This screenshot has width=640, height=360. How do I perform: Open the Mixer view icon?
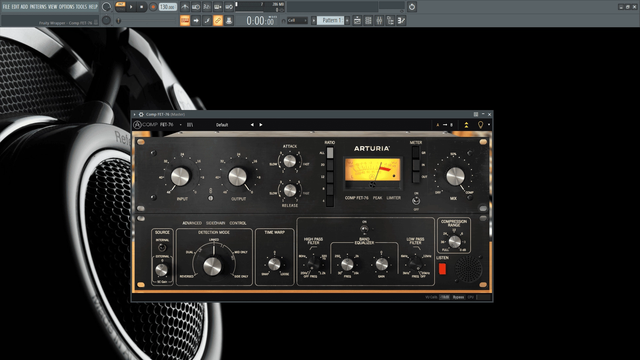point(379,21)
